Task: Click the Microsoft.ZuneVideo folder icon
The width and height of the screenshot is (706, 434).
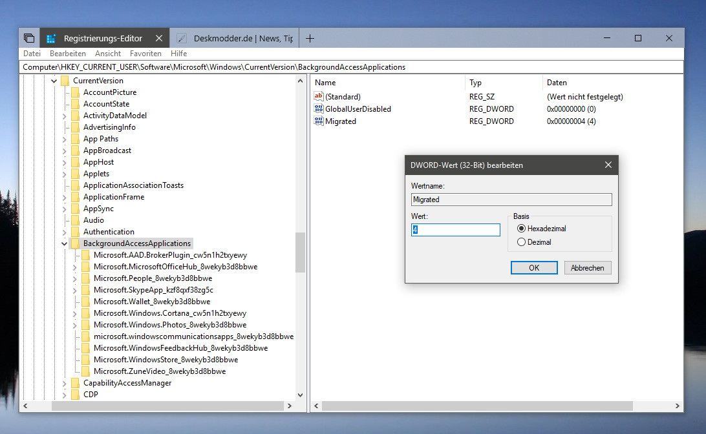Action: click(85, 371)
